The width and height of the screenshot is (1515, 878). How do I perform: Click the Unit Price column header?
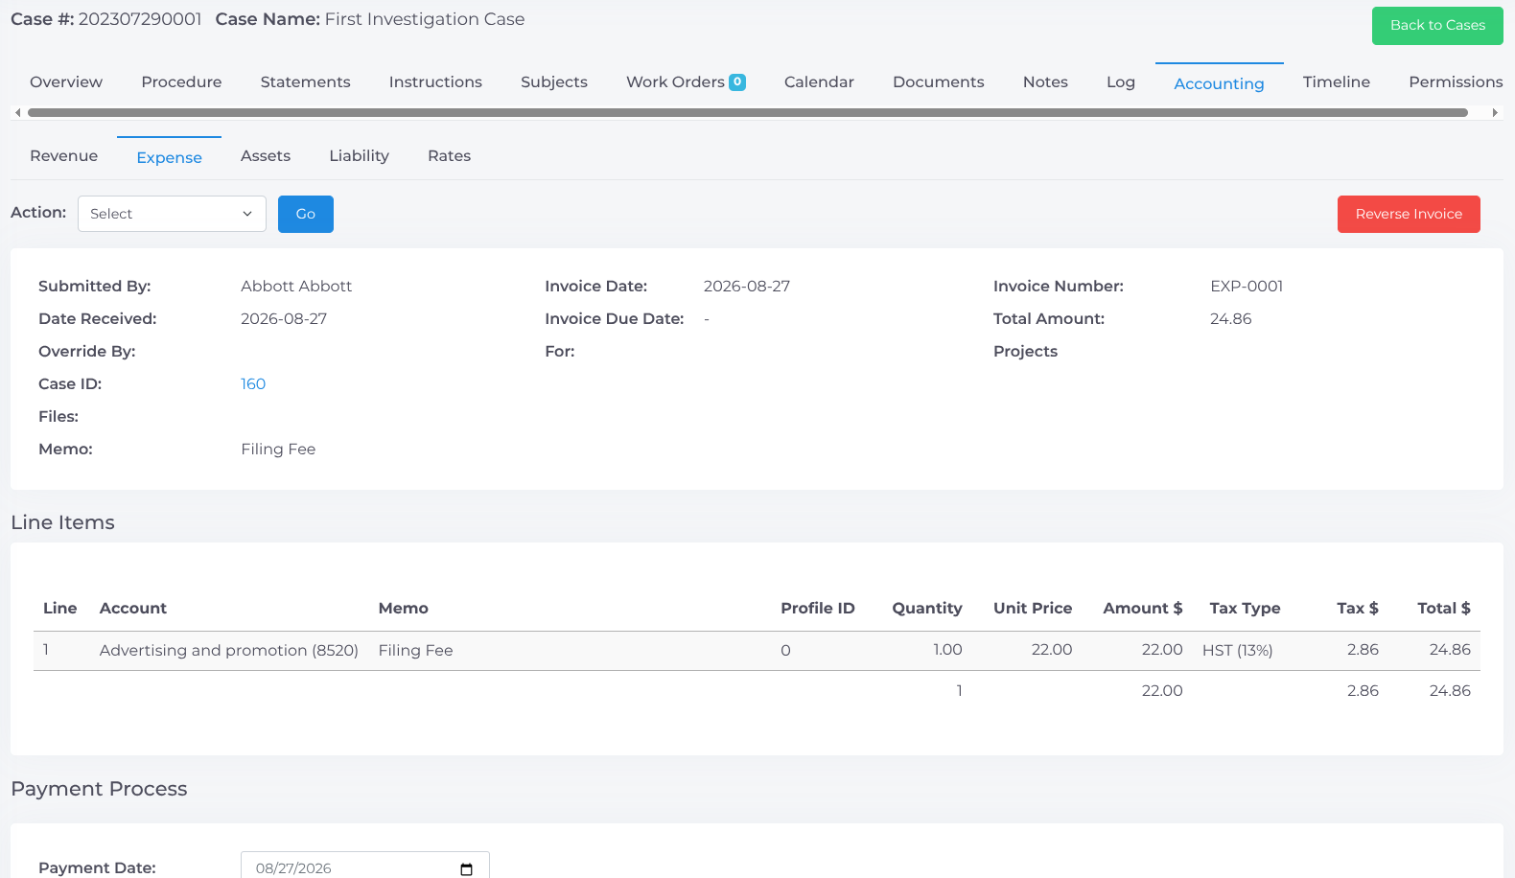point(1033,609)
